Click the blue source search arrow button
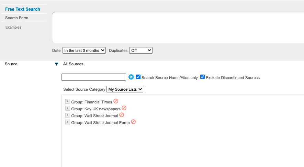This screenshot has width=304, height=167. [x=131, y=77]
